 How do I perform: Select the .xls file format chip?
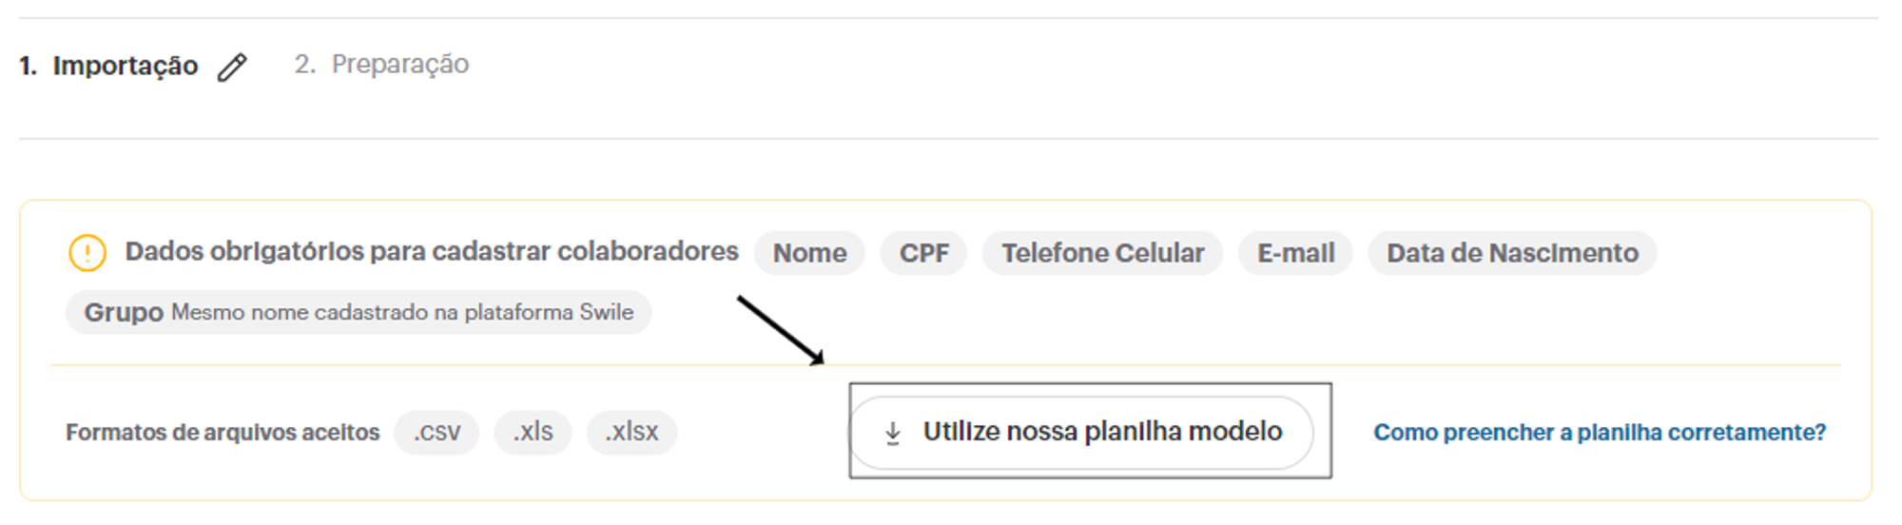click(x=533, y=433)
